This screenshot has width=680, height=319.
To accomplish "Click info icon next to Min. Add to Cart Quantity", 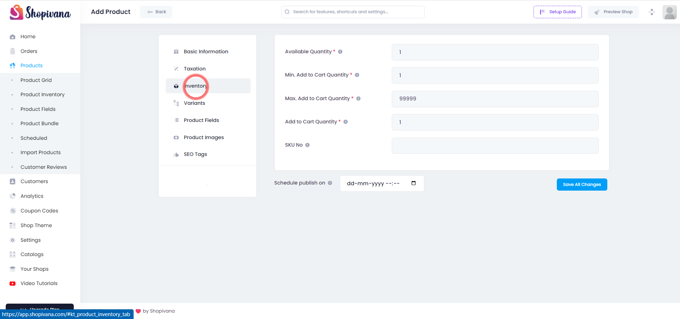I will point(357,75).
